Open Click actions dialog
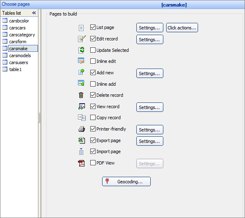Image resolution: width=245 pixels, height=218 pixels. tap(182, 28)
